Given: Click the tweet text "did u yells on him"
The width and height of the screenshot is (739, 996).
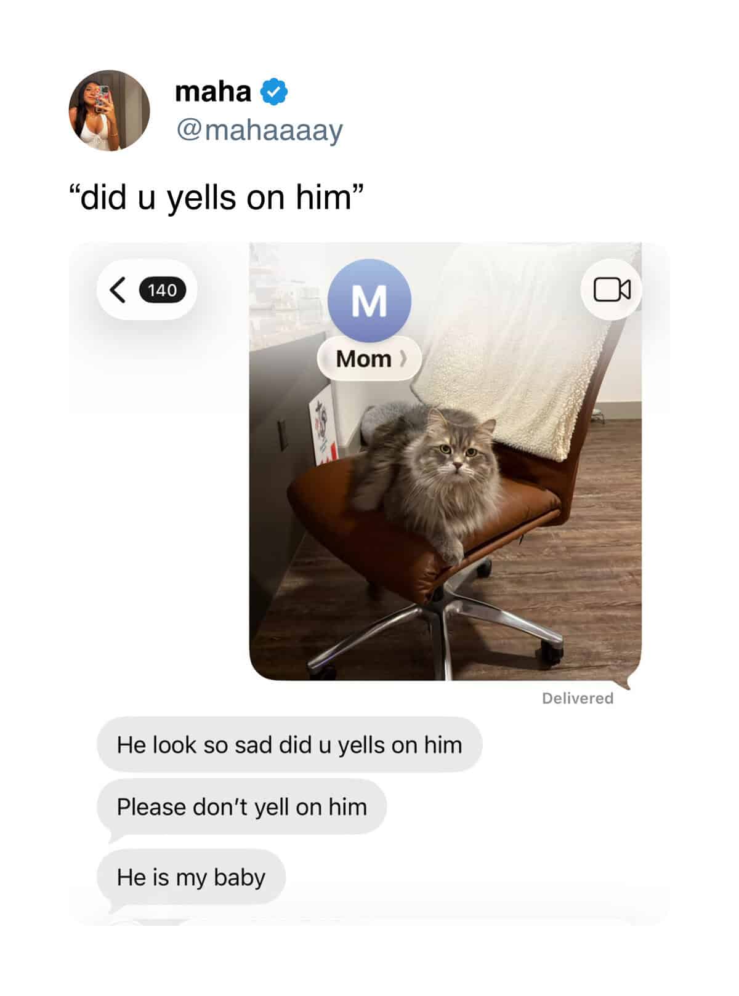Looking at the screenshot, I should click(x=217, y=197).
